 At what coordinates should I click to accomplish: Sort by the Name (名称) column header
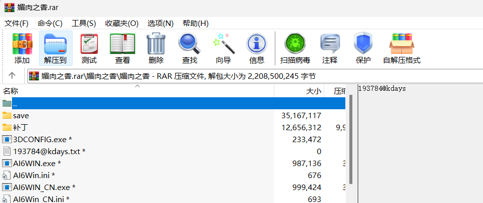pyautogui.click(x=11, y=91)
